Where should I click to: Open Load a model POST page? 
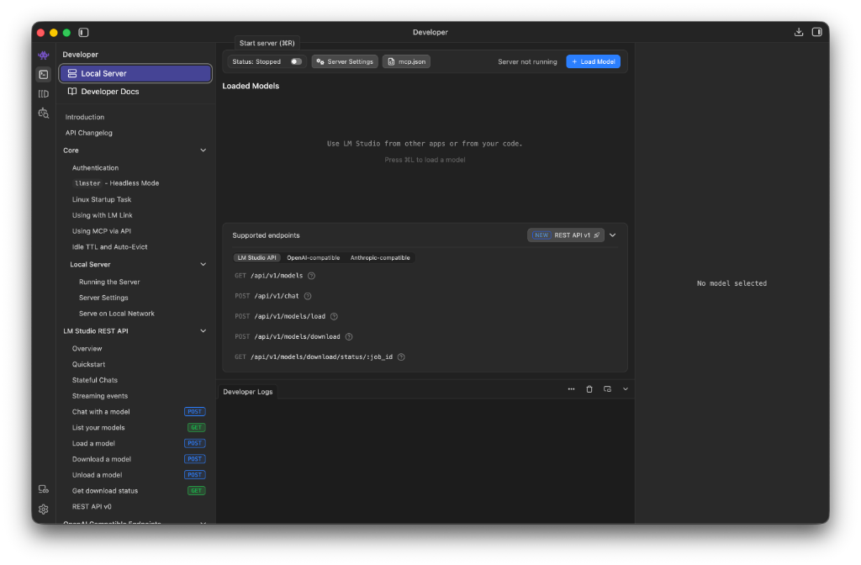click(139, 444)
